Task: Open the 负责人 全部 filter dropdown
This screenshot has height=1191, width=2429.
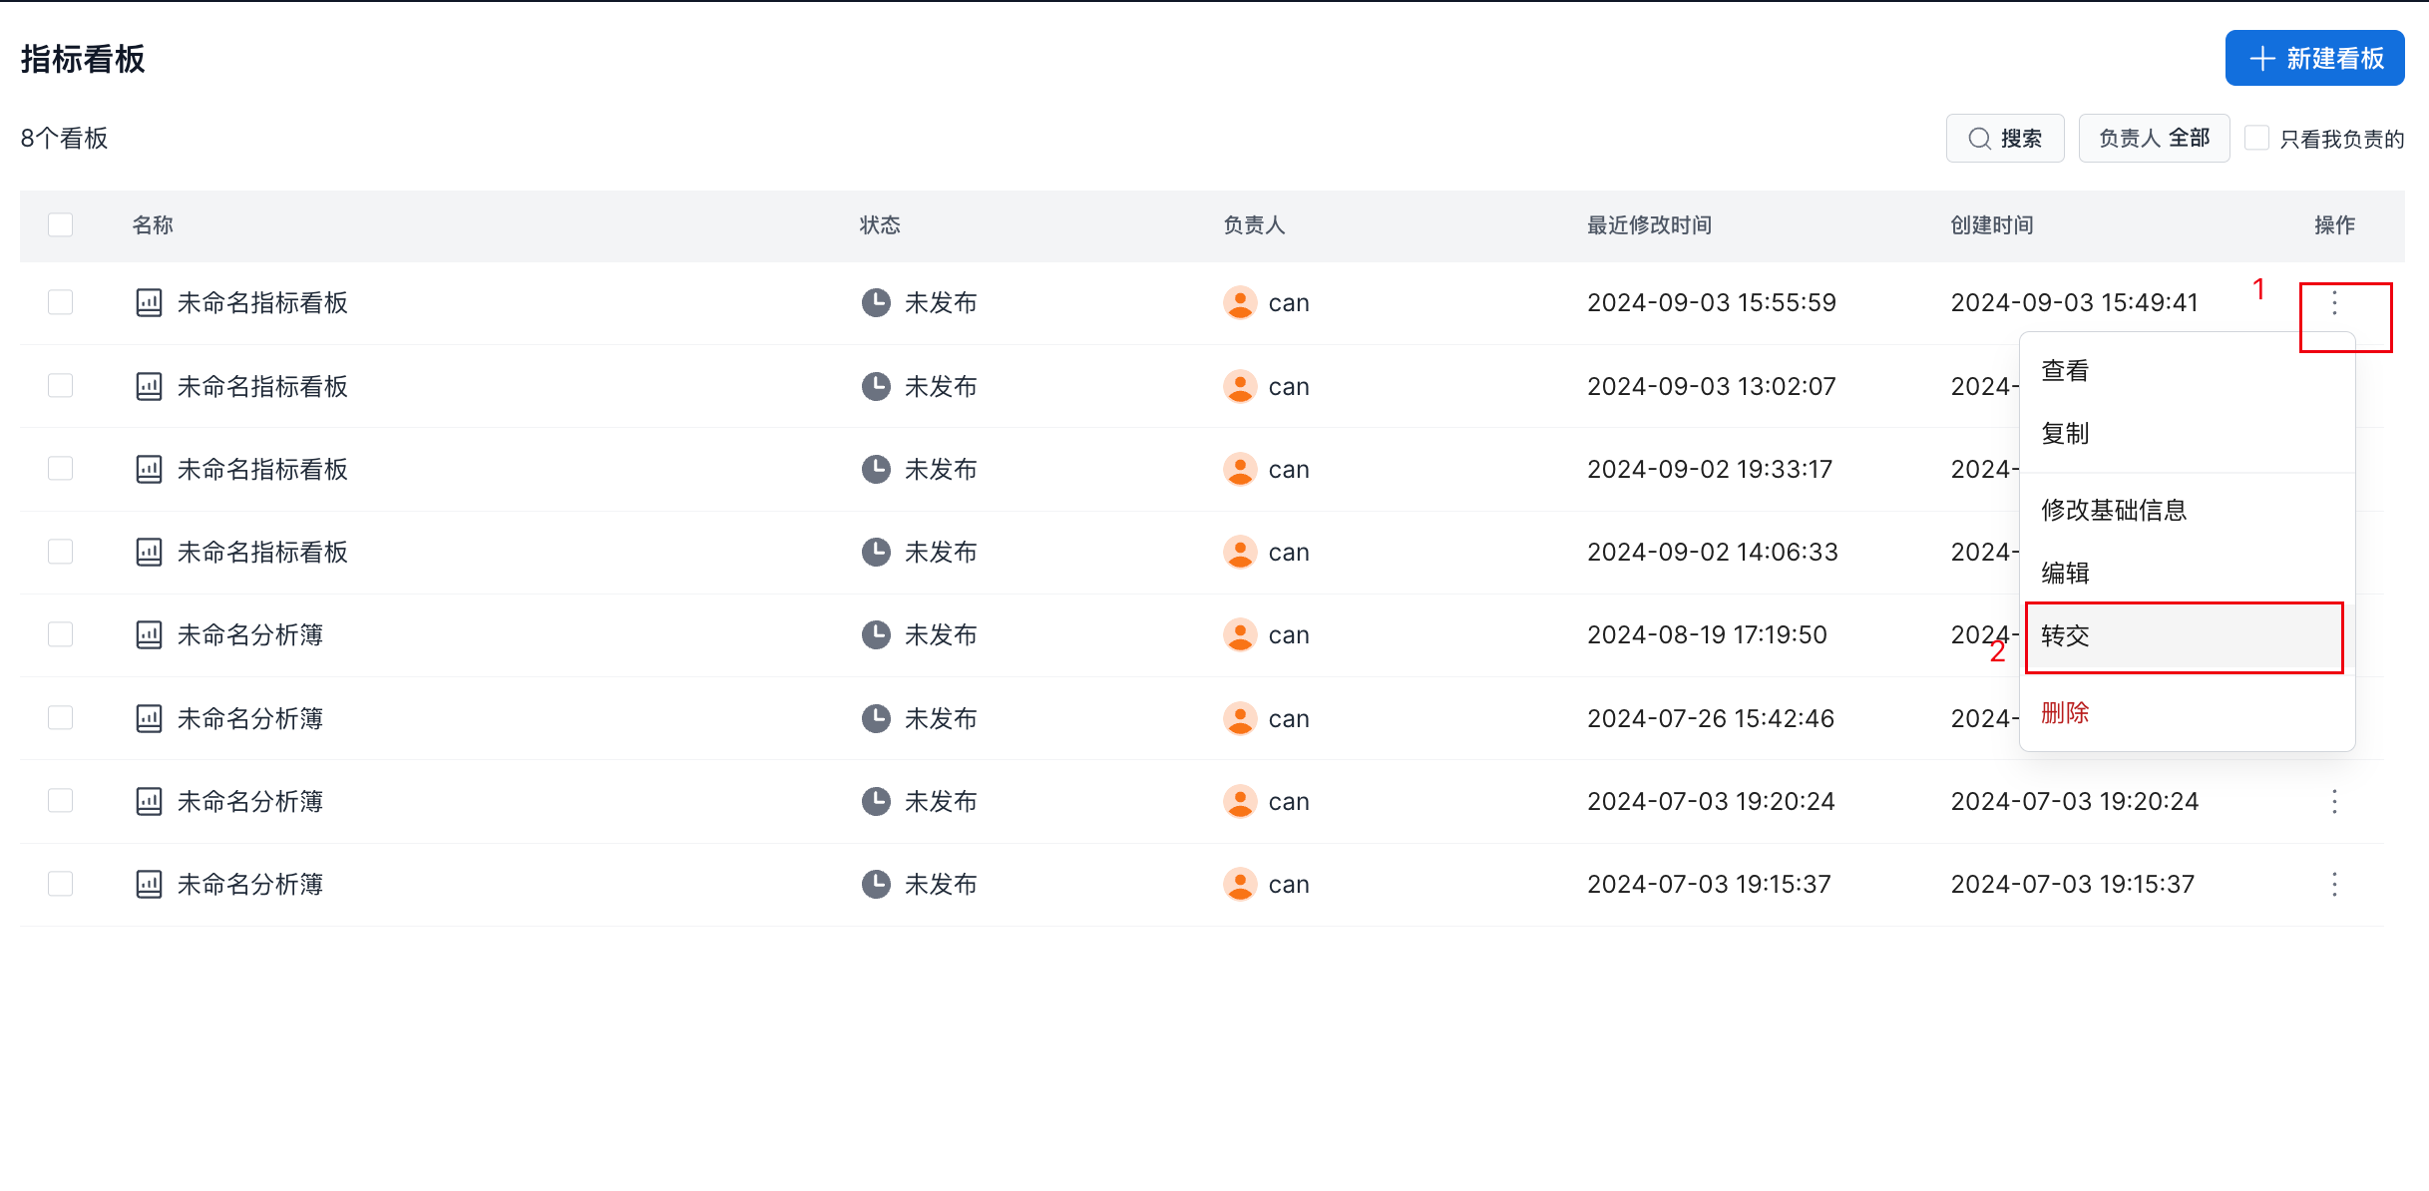Action: coord(2153,139)
